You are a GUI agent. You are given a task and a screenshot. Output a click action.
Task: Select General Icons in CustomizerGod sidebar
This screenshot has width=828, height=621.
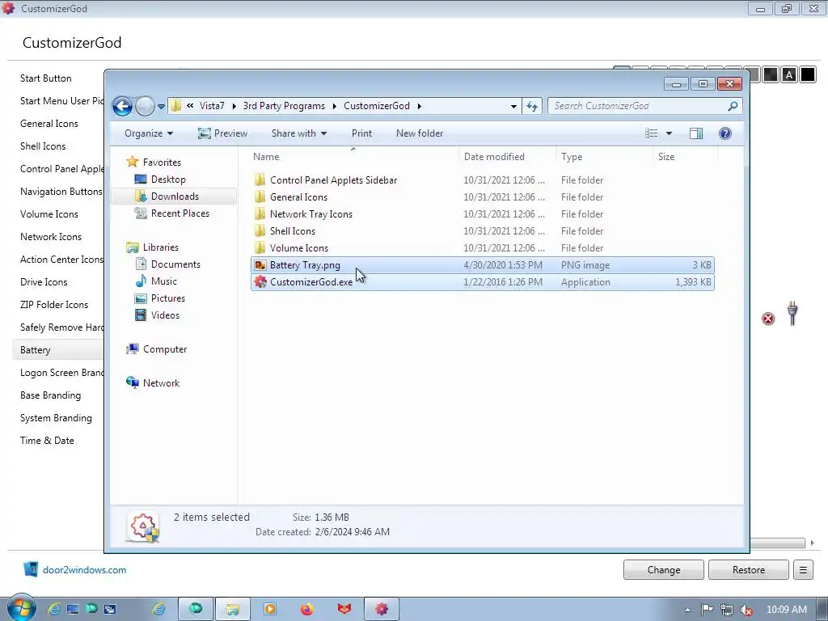click(x=49, y=124)
